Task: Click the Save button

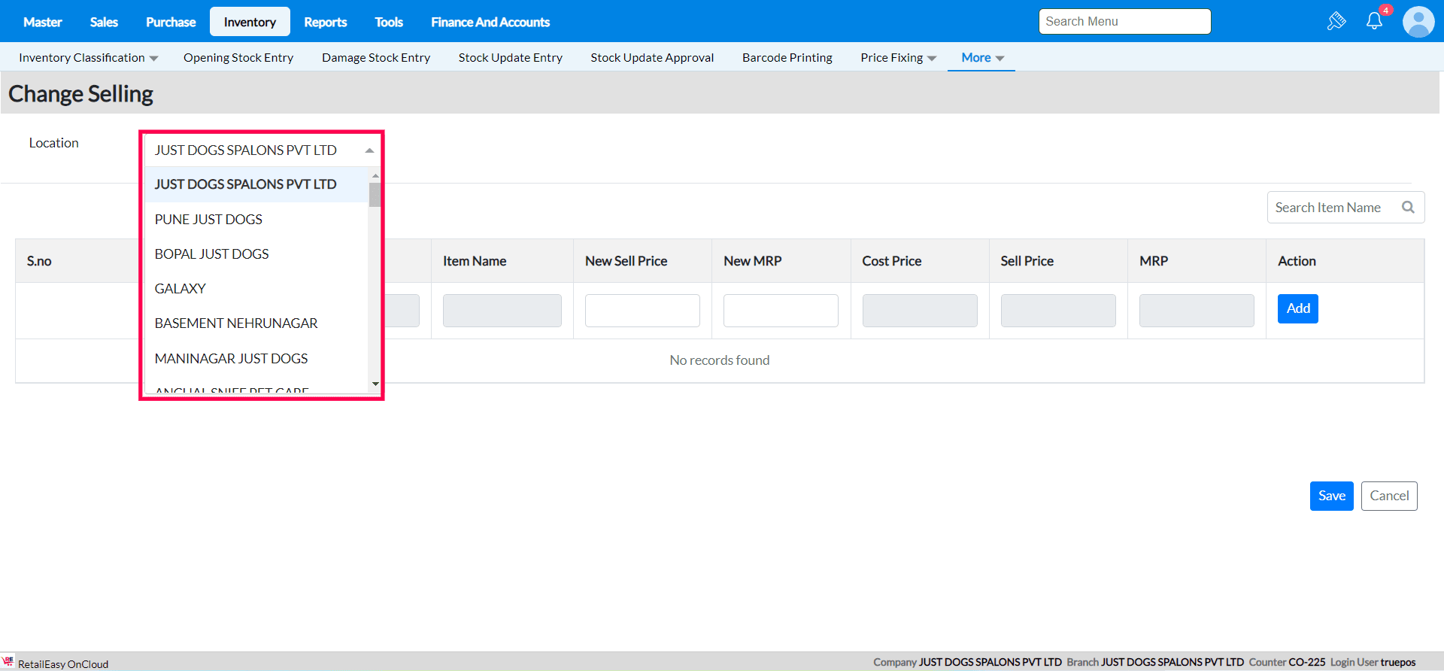Action: (x=1332, y=496)
